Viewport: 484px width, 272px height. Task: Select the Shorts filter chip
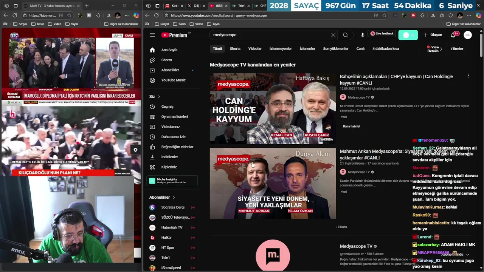pos(235,49)
